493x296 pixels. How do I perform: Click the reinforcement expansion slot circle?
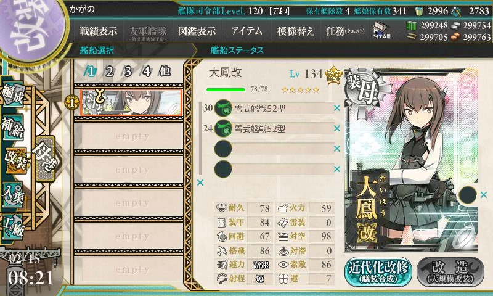468,195
